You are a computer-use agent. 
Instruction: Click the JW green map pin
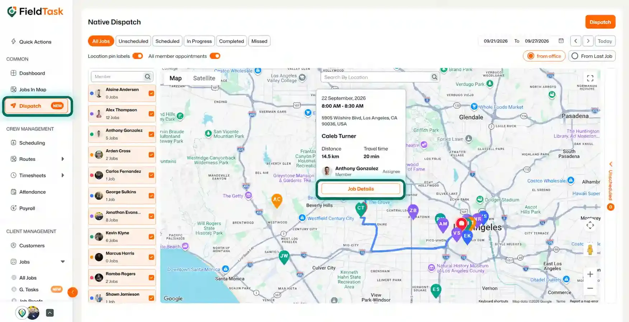284,257
